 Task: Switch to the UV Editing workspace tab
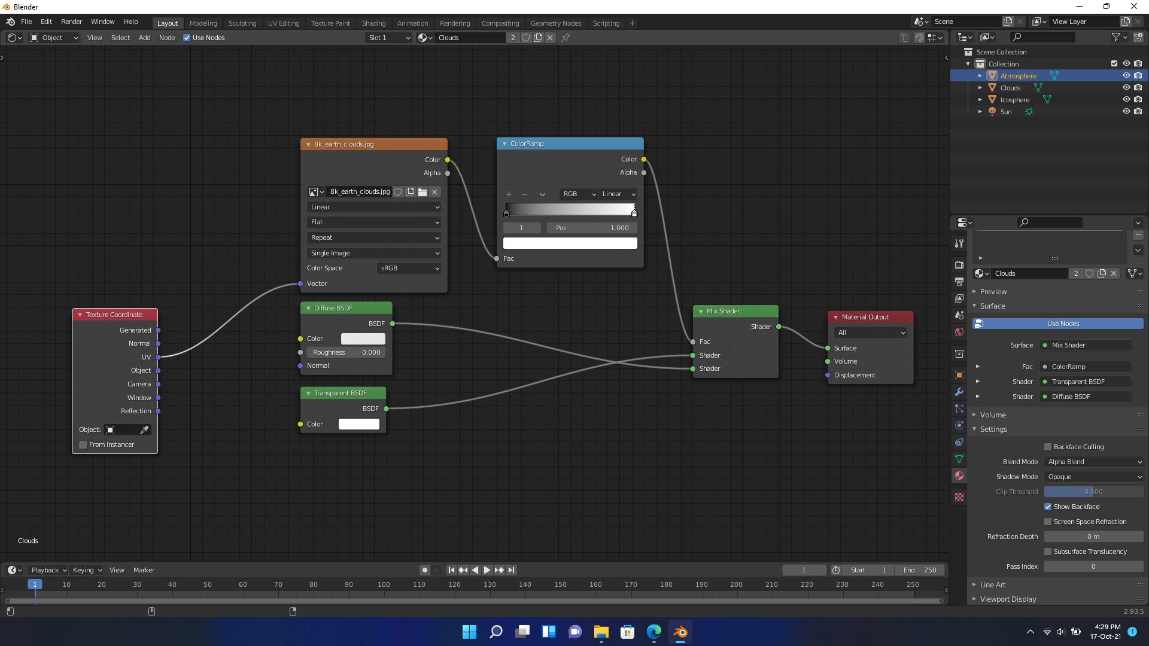pos(284,23)
